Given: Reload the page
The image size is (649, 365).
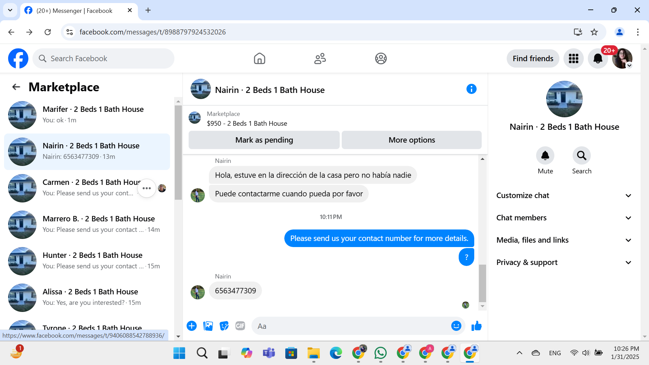Looking at the screenshot, I should 48,32.
